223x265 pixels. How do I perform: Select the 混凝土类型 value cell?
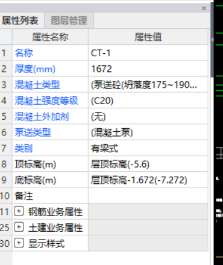point(148,85)
